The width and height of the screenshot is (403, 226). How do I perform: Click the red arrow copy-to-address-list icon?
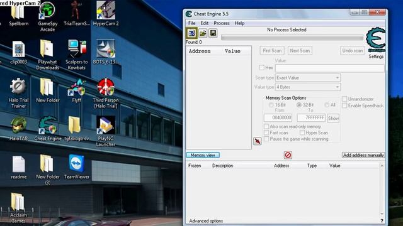(258, 141)
